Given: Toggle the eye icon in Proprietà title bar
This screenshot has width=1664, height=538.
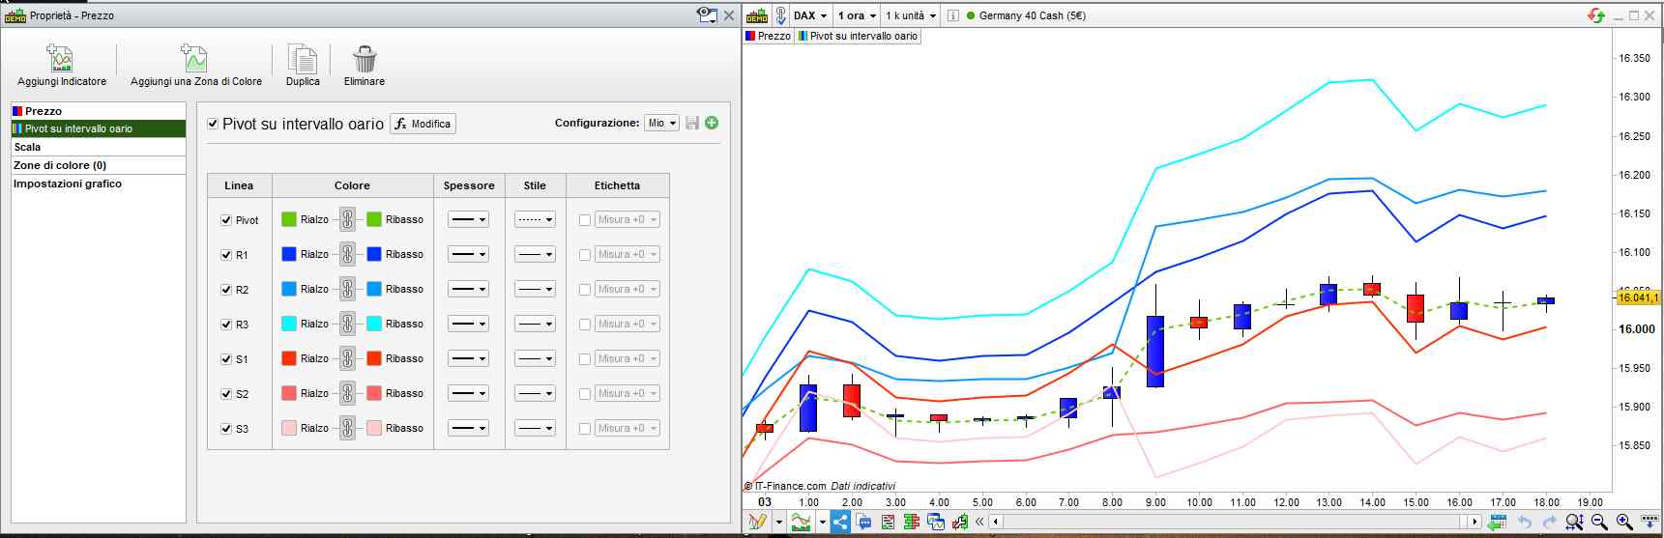Looking at the screenshot, I should (x=707, y=14).
